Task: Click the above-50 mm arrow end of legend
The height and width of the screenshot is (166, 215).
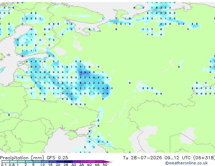Action: pyautogui.click(x=107, y=162)
